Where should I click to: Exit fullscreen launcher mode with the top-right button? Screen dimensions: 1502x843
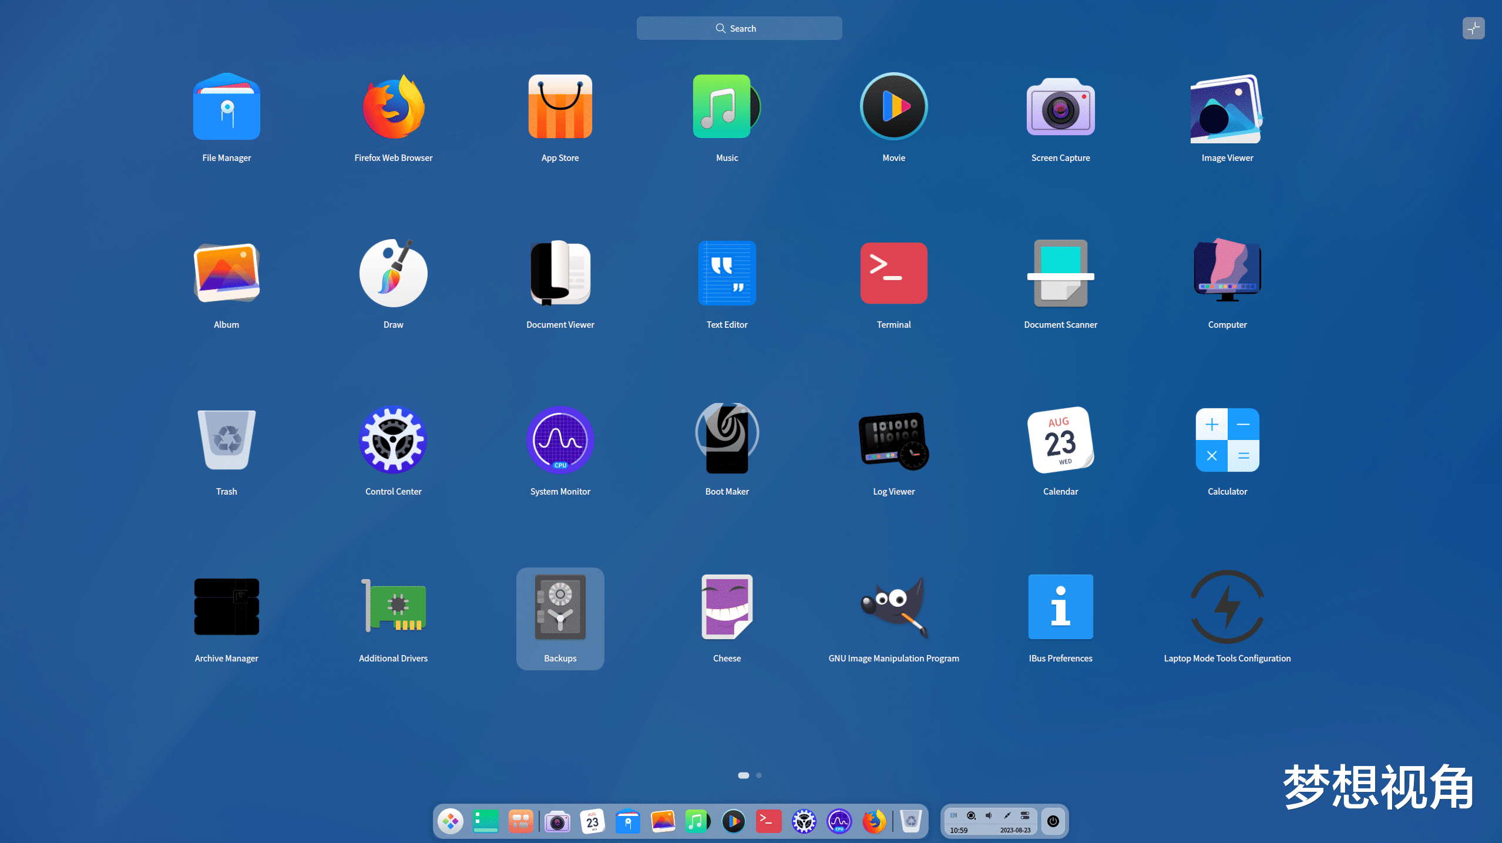[x=1473, y=28]
